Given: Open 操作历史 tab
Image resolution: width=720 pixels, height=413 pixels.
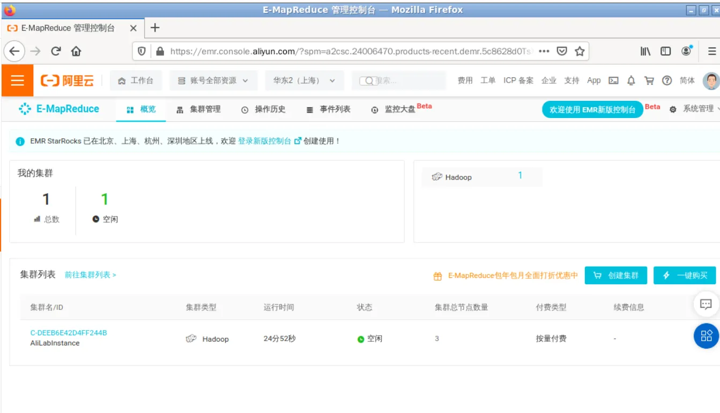Looking at the screenshot, I should (263, 109).
